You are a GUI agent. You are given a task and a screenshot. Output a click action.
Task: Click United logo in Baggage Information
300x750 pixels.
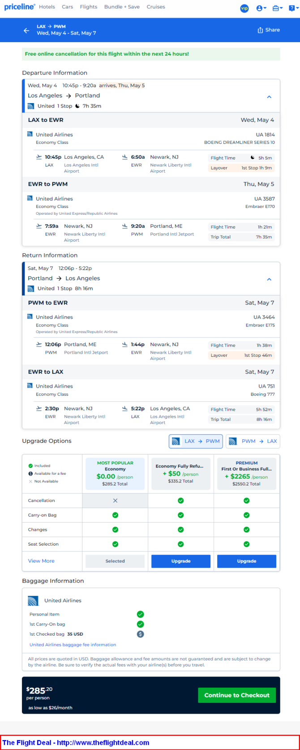coord(33,601)
